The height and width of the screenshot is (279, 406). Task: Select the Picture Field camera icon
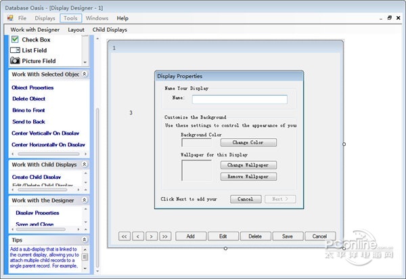[15, 61]
